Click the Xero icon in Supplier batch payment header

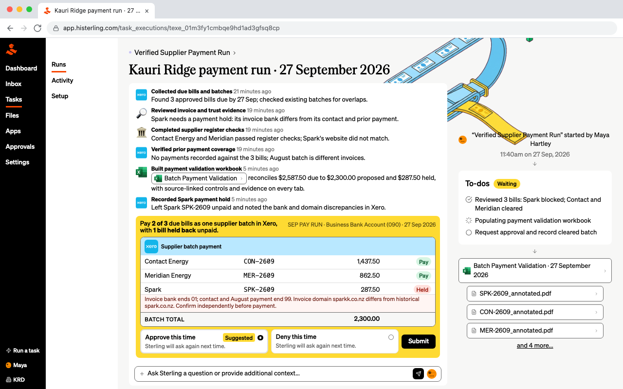pyautogui.click(x=151, y=247)
